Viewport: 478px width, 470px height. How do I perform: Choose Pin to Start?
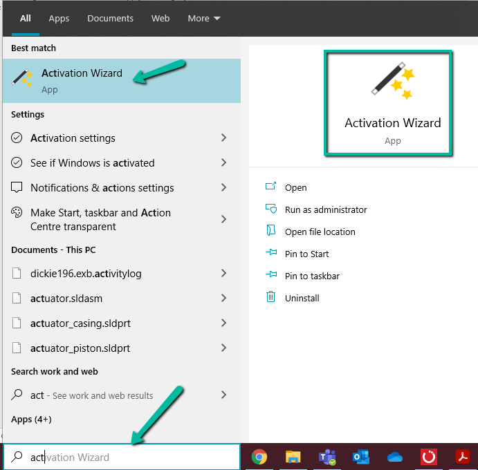tap(306, 254)
